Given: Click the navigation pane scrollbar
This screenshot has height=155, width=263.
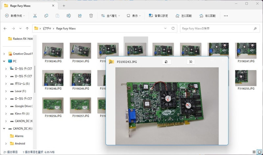Looking at the screenshot, I should (x=35, y=79).
